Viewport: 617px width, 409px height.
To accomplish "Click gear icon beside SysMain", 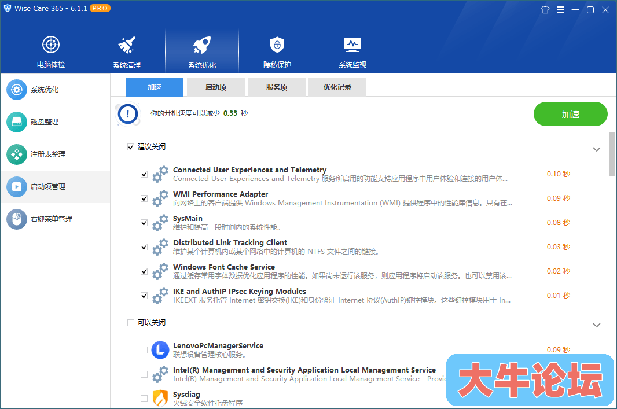I will click(x=160, y=223).
